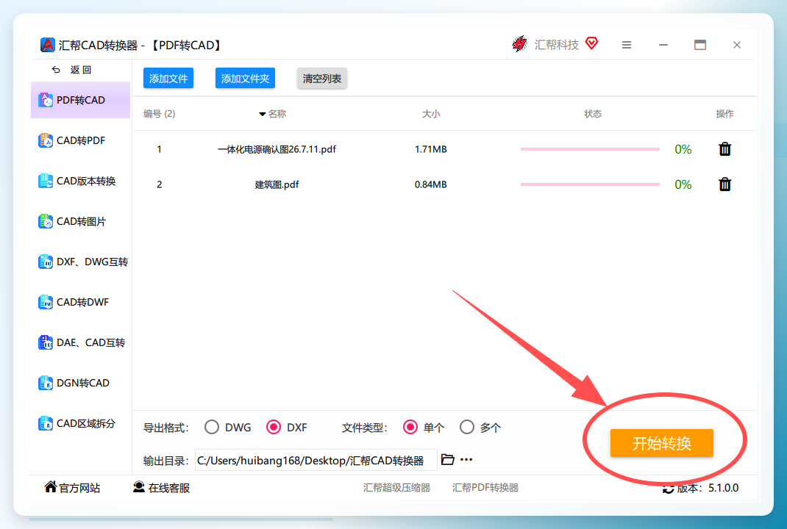
Task: Click the CAD转PDF sidebar icon
Action: click(x=46, y=140)
